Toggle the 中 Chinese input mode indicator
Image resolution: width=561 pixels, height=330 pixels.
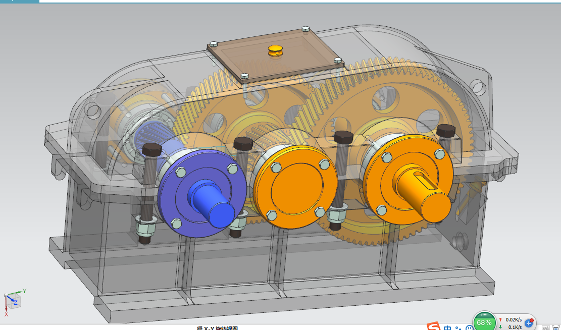447,327
